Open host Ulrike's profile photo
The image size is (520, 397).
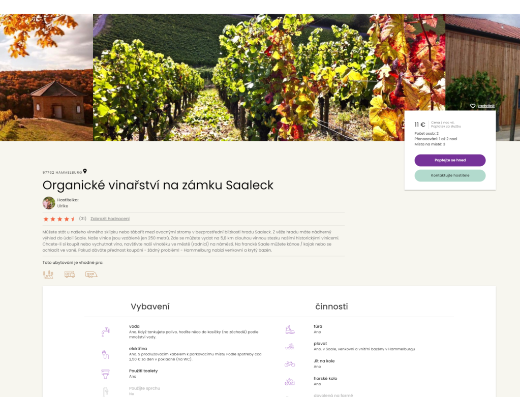coord(49,203)
